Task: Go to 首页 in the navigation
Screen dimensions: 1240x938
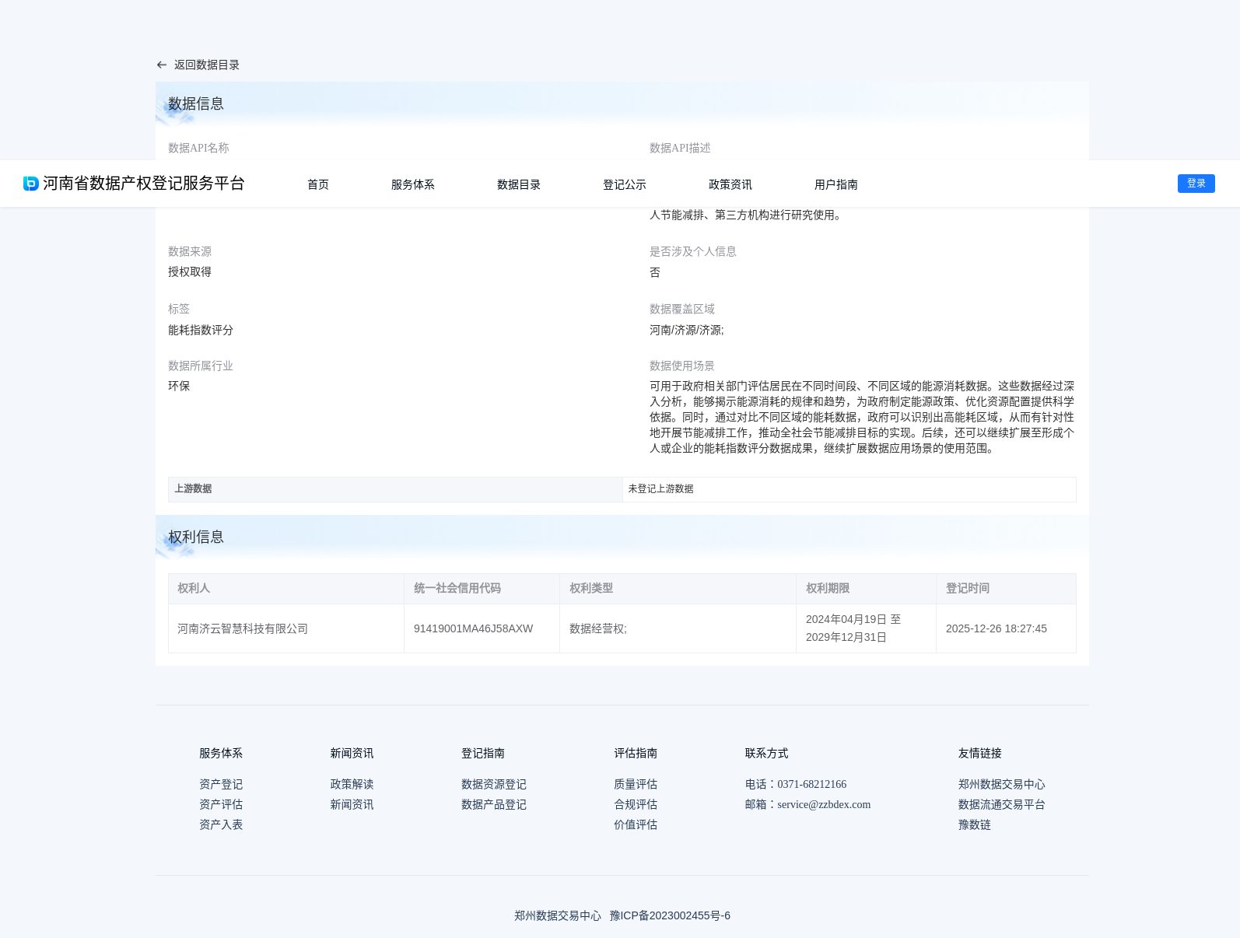Action: pos(318,184)
